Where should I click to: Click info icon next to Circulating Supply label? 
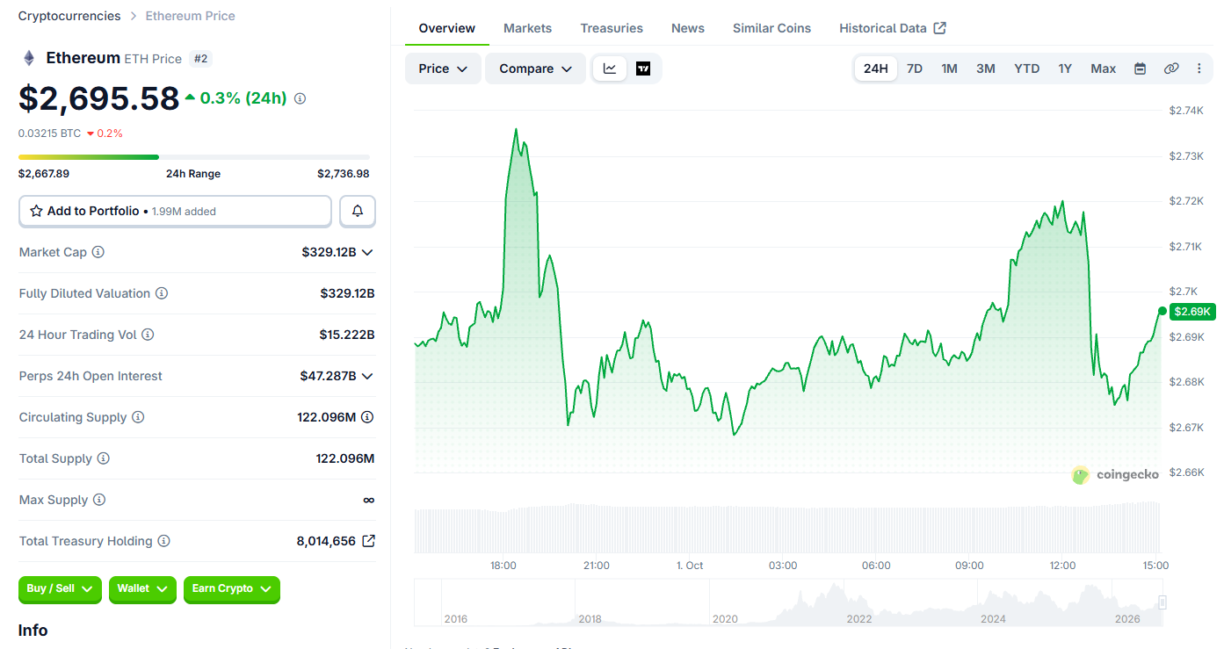138,417
